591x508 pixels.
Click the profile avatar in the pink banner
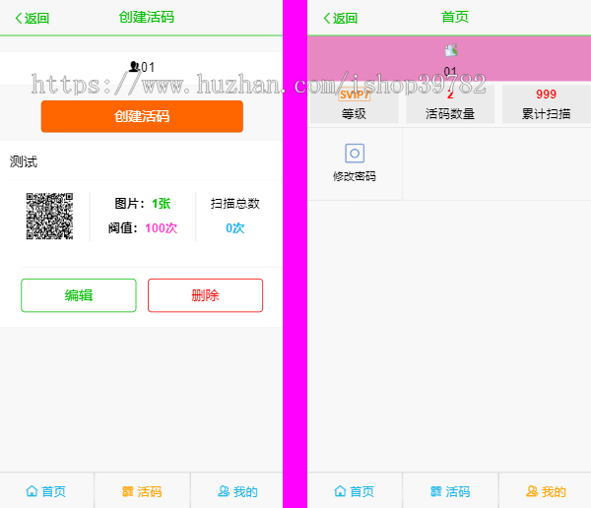point(450,50)
